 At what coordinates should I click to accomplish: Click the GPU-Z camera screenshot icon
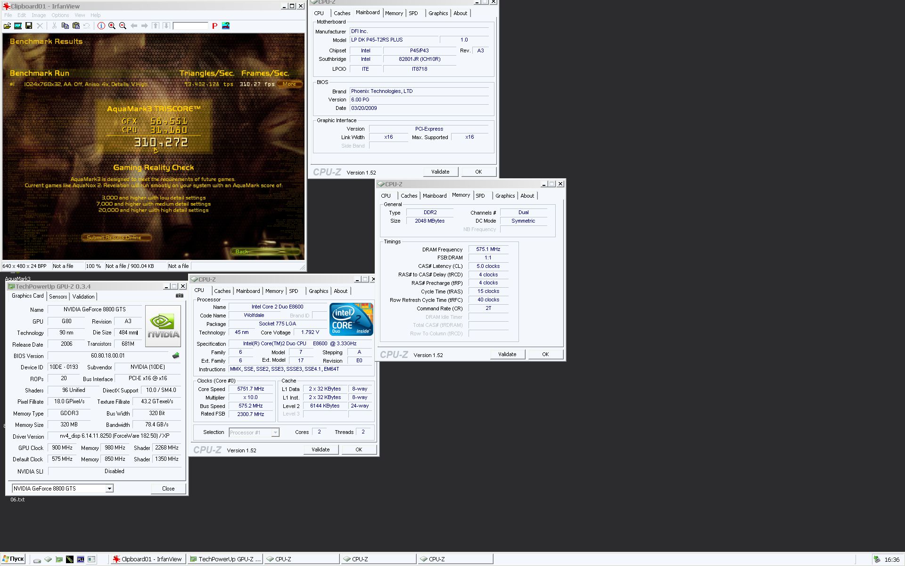(180, 296)
